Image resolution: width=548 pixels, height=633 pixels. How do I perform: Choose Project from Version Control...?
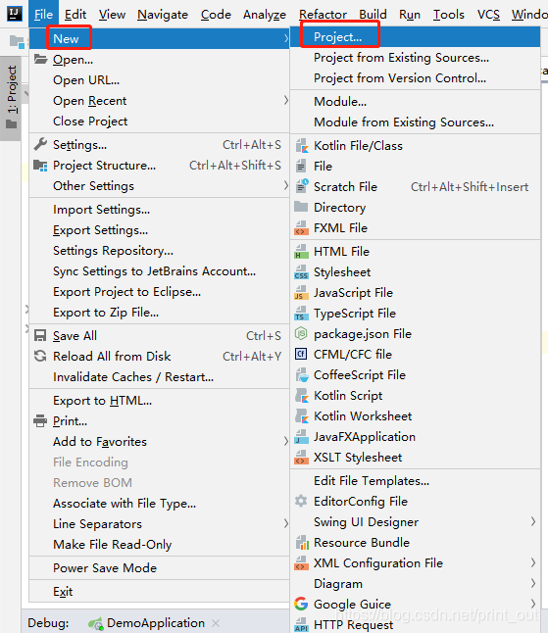[x=415, y=78]
